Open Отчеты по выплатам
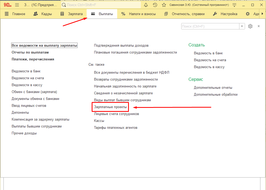The height and width of the screenshot is (190, 266). click(x=30, y=52)
